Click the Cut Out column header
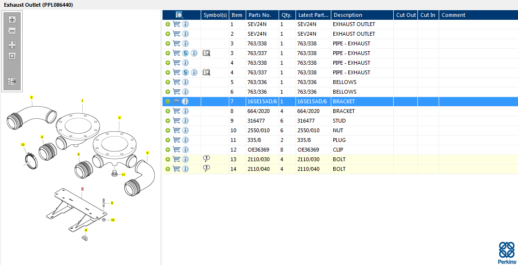Screen dimensions: 518x265 406,15
